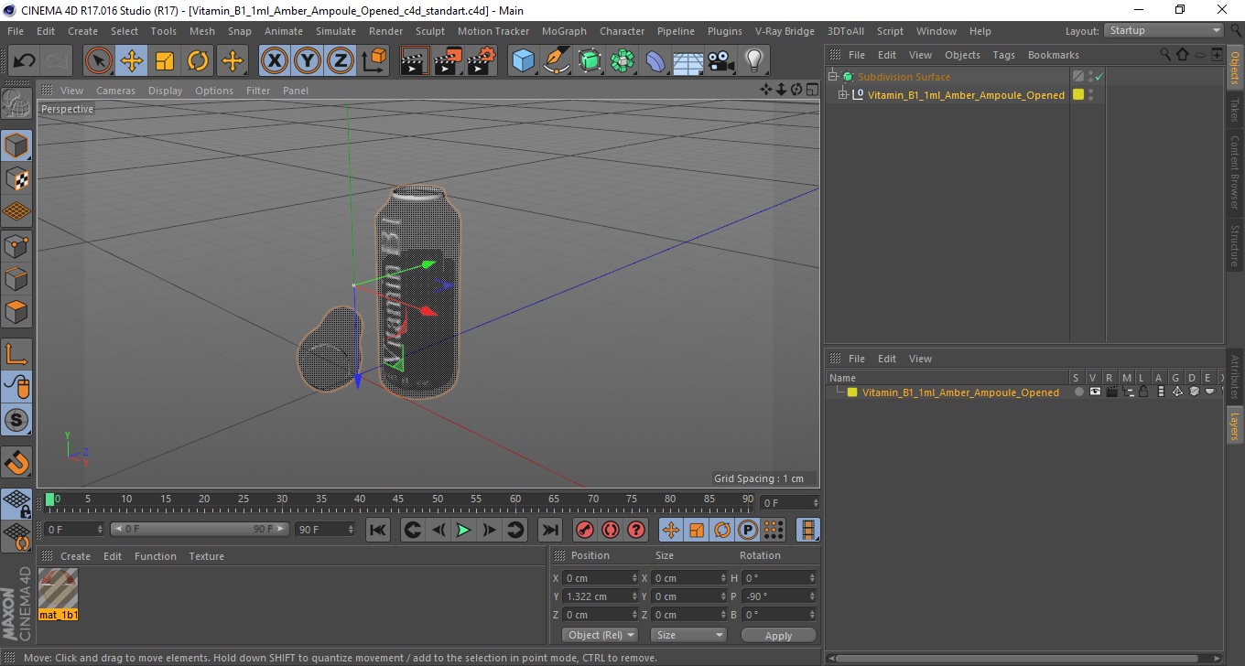
Task: Click Render View clapperboard icon
Action: (415, 61)
